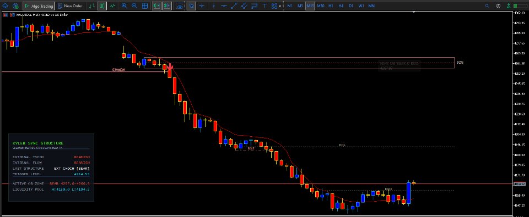Viewport: 529px width, 217px height.
Task: Select the Fibonacci retracement tool
Action: [x=255, y=6]
